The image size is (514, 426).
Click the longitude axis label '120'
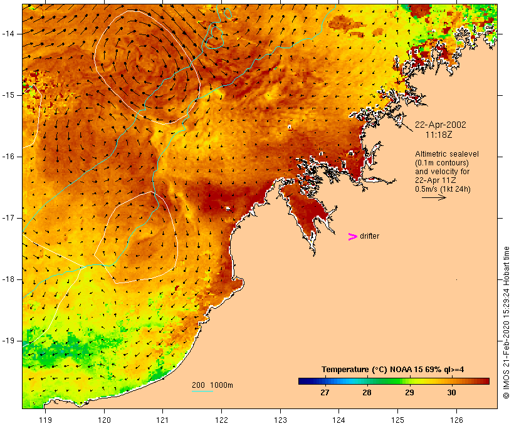104,420
